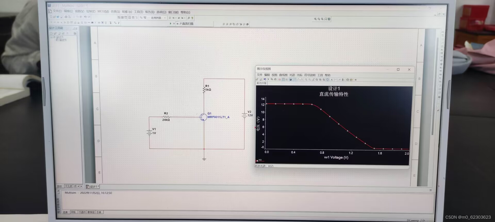
Task: Click the undo icon in Grapher toolbar
Action: pos(265,79)
